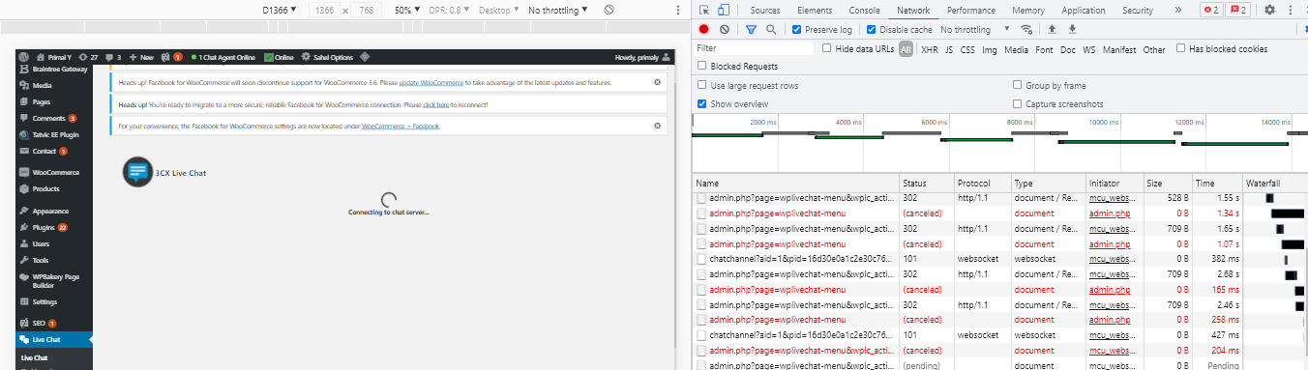Open device toolbar No throttling dropdown
Image resolution: width=1308 pixels, height=370 pixels.
(558, 10)
